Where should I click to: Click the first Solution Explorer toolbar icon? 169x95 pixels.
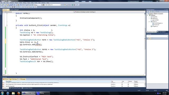pyautogui.click(x=148, y=12)
